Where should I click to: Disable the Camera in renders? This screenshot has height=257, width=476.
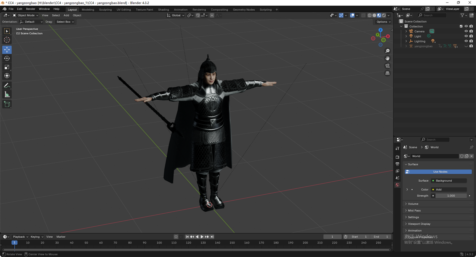(471, 31)
